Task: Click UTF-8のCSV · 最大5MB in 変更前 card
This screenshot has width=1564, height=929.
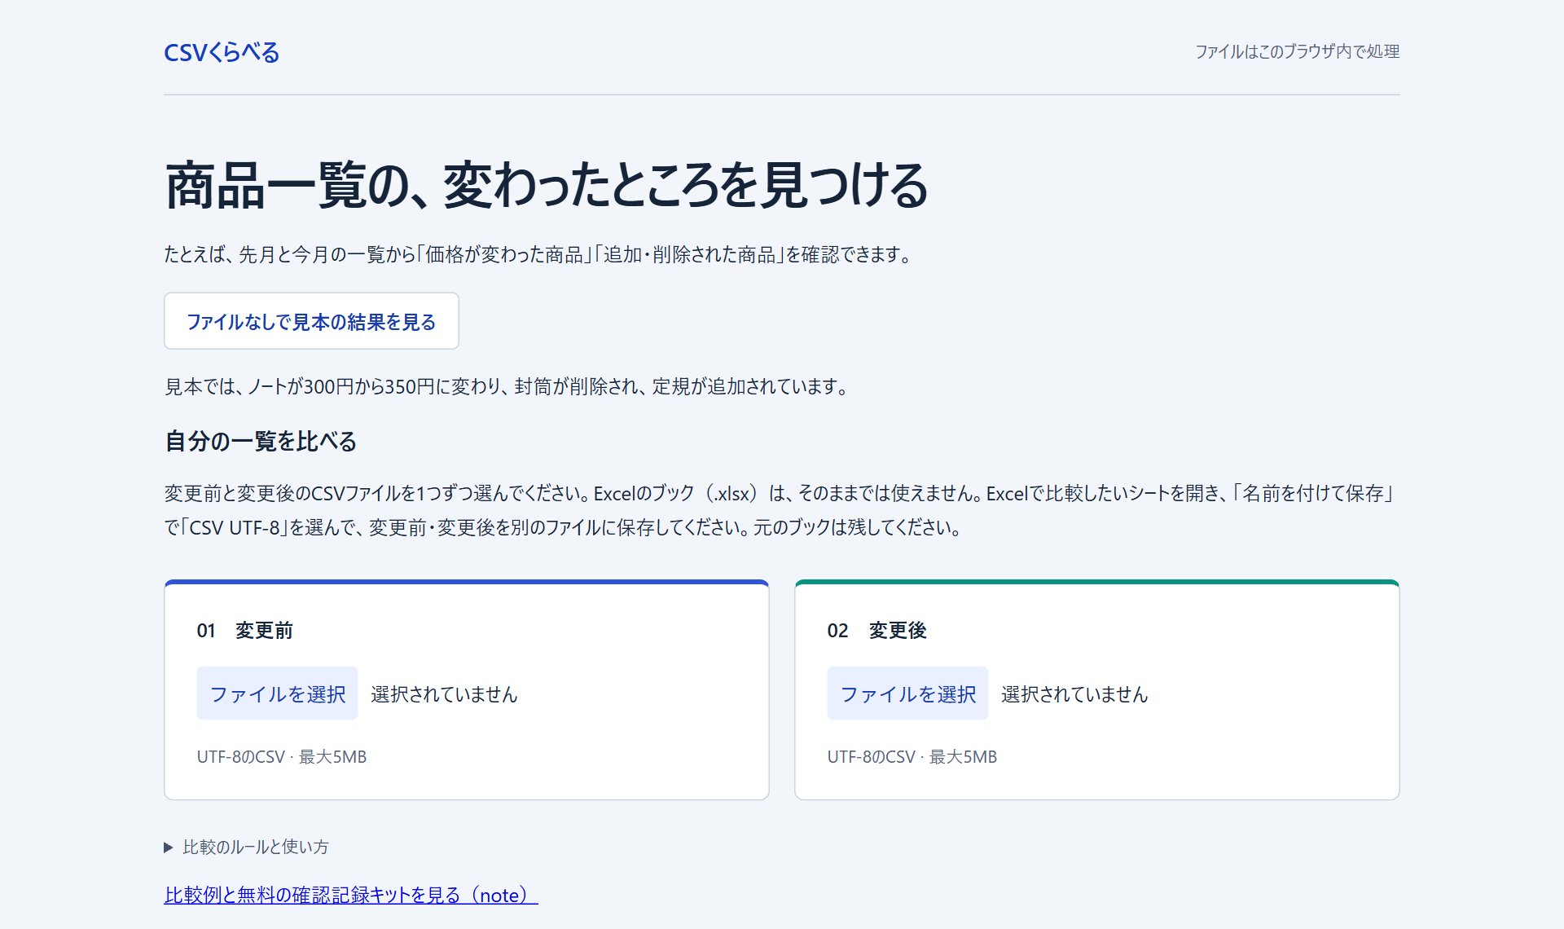Action: pos(282,757)
